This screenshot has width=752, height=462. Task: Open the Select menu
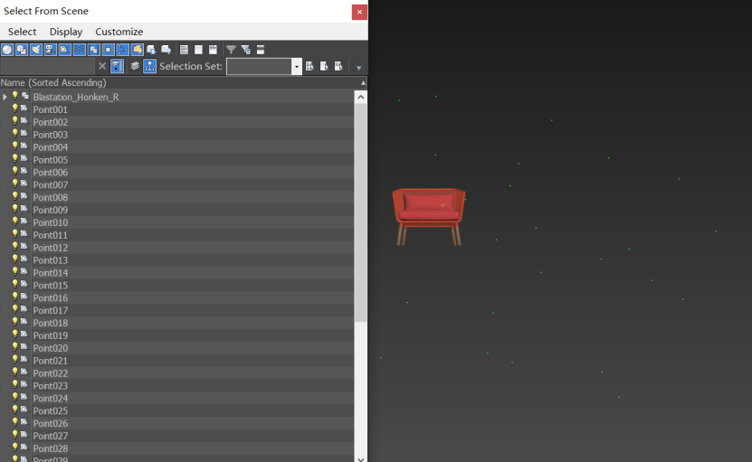(22, 32)
